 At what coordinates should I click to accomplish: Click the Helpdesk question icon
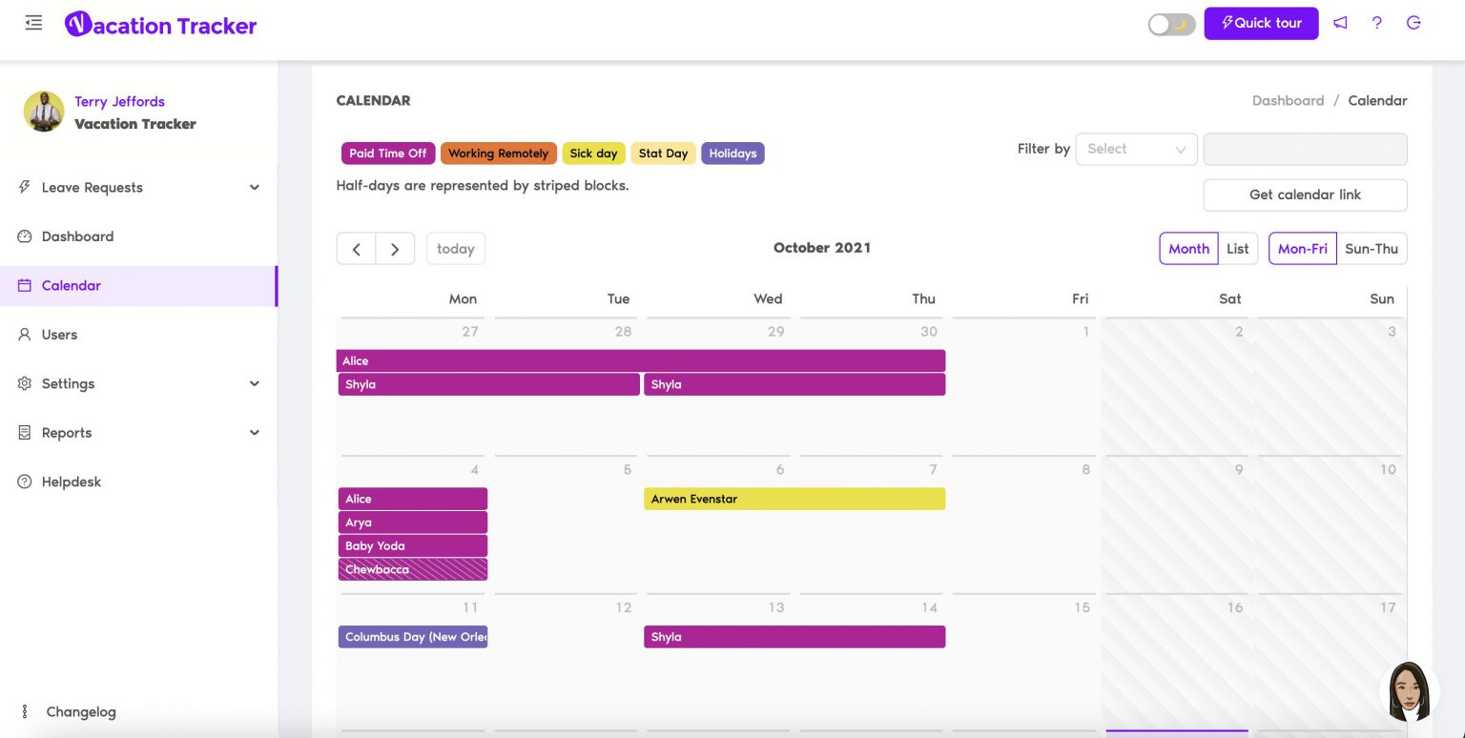(x=25, y=482)
